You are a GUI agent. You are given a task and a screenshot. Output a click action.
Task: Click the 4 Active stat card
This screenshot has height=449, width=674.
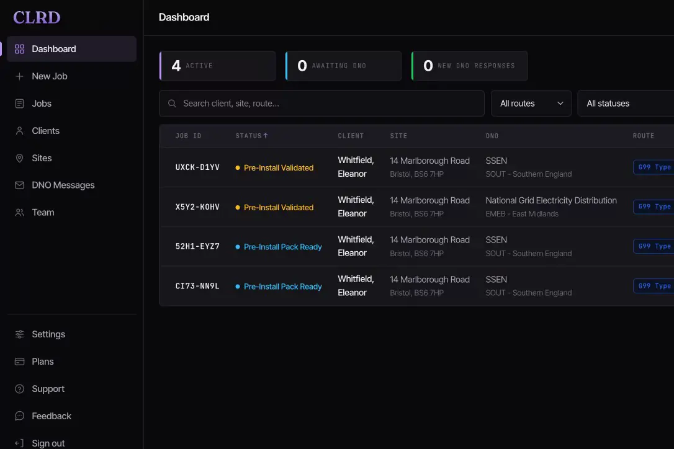click(217, 66)
